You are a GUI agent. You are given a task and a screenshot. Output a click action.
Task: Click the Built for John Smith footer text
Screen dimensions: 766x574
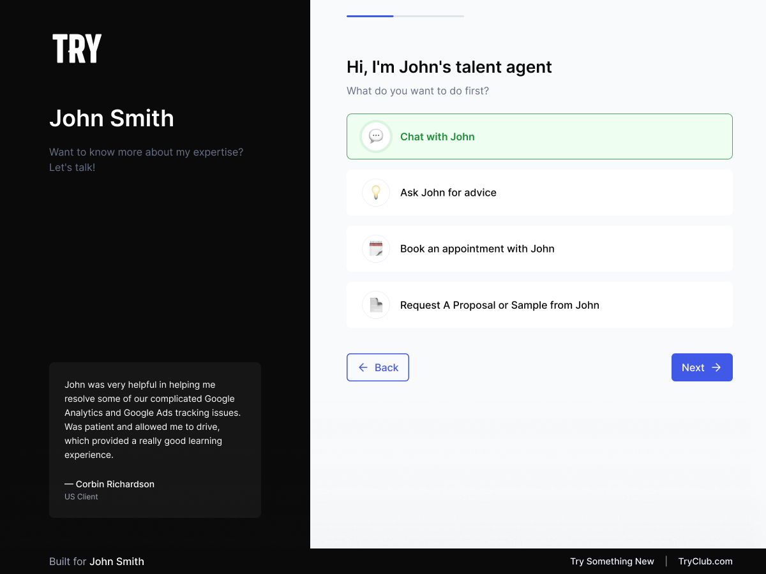[96, 561]
